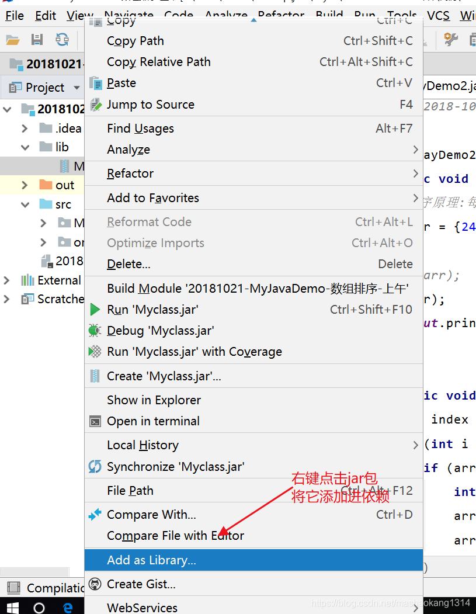Open the File menu in menu bar
Image resolution: width=476 pixels, height=614 pixels.
click(15, 16)
